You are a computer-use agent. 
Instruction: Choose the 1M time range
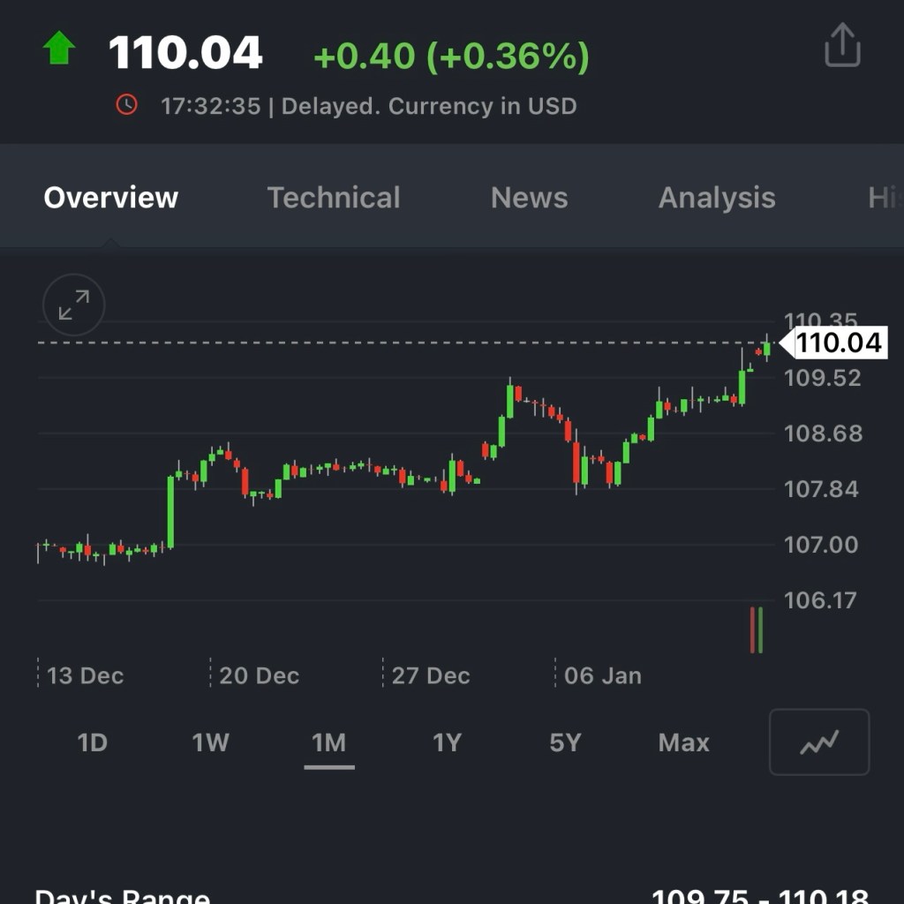(328, 742)
